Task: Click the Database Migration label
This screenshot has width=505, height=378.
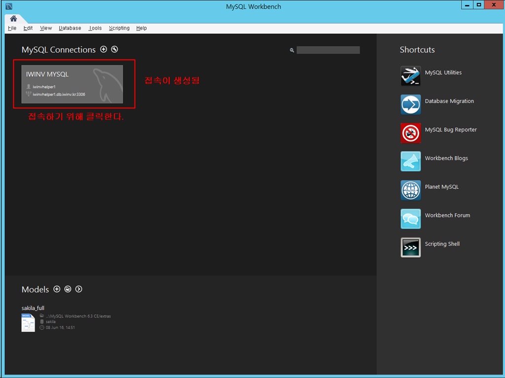Action: (x=449, y=101)
